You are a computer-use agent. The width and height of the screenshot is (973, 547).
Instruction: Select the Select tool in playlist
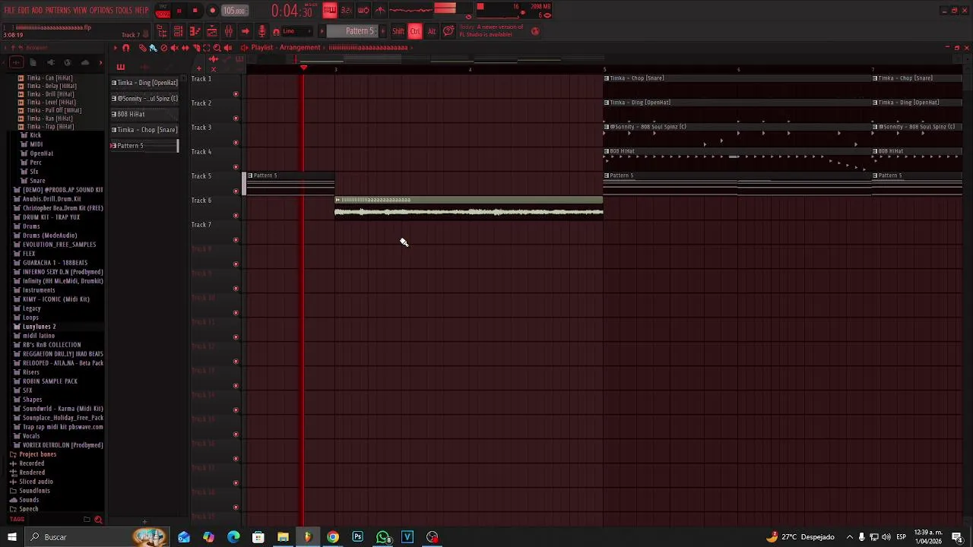206,47
